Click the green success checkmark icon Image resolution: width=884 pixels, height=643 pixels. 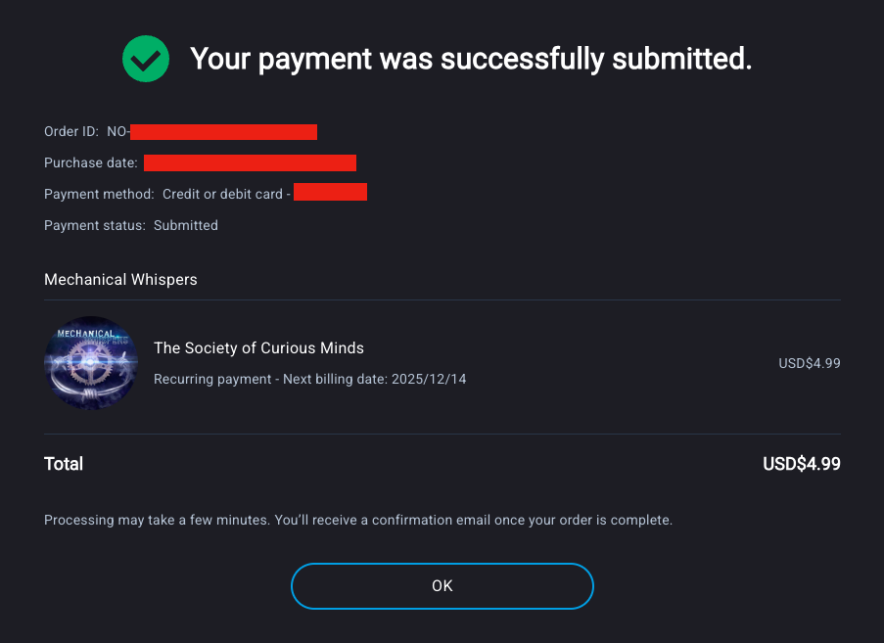point(146,60)
